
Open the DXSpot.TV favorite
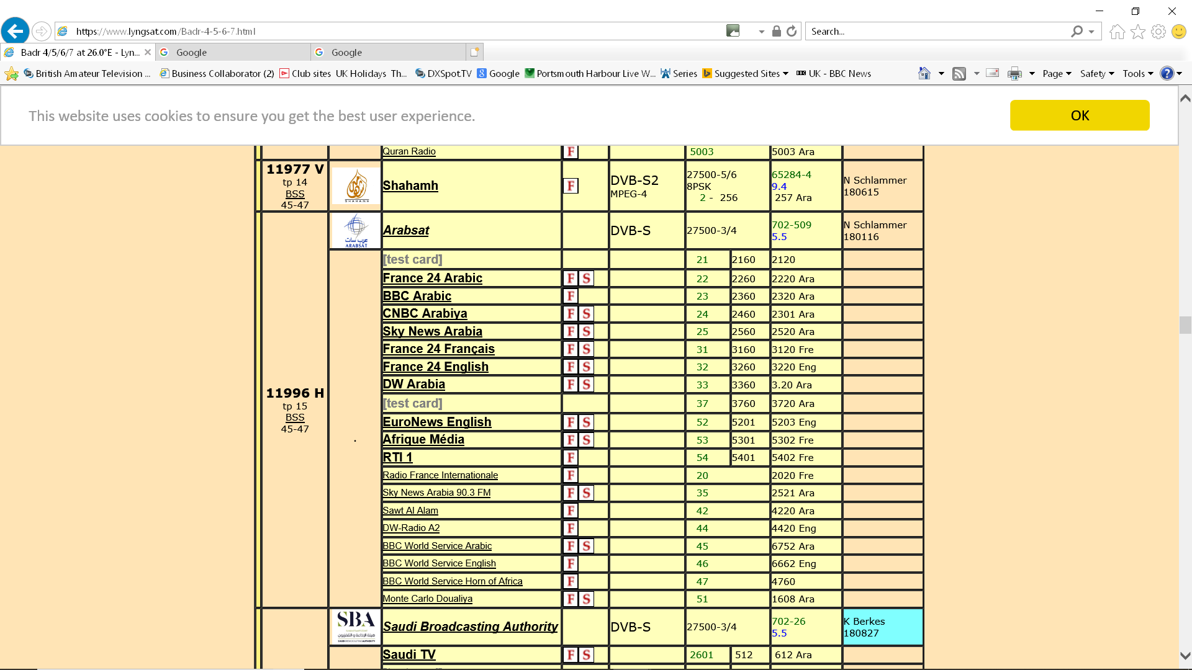tap(443, 73)
